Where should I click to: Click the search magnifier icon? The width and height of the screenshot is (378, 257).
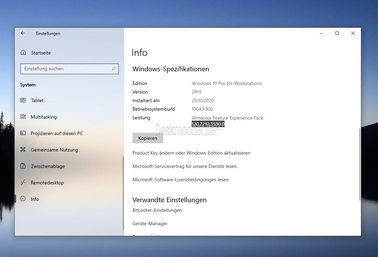click(x=114, y=69)
